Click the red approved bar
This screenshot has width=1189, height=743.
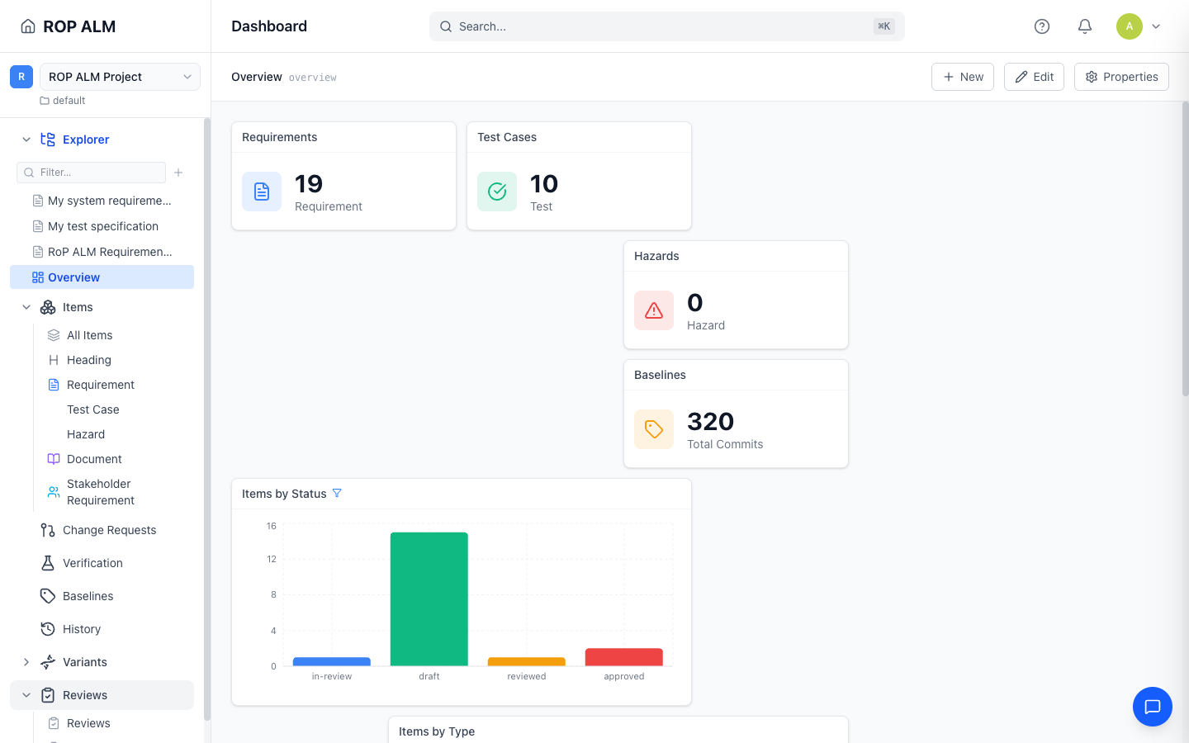624,657
